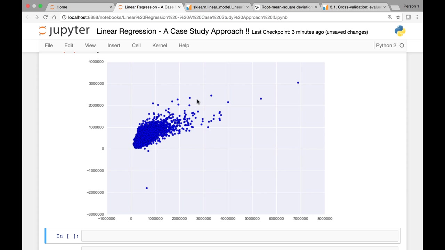Viewport: 445px width, 250px height.
Task: Go to the browser home icon
Action: click(54, 17)
